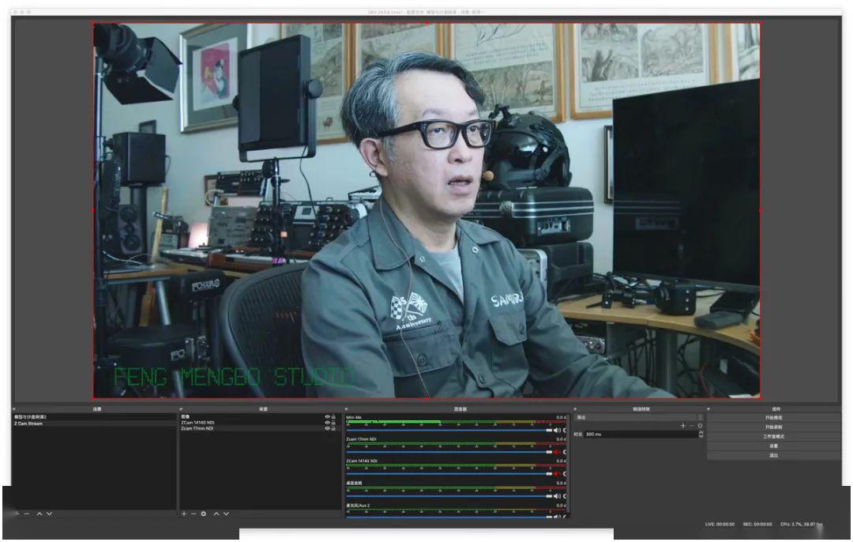This screenshot has width=853, height=542.
Task: Lock the ZCam 14140 NDI source
Action: (x=333, y=421)
